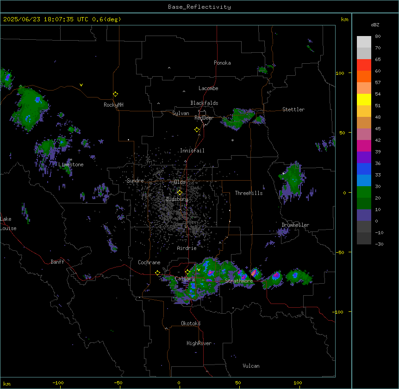This screenshot has height=389, width=399.
Task: Click the Lake Louise label
Action: click(x=8, y=224)
